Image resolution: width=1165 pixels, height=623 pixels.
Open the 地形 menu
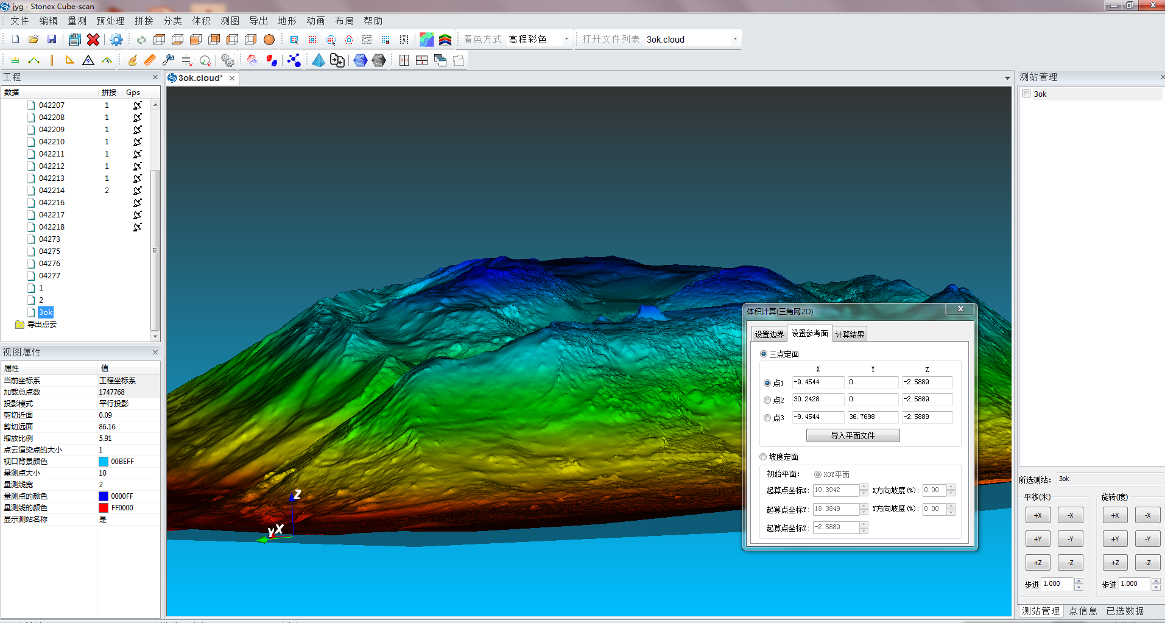(287, 21)
